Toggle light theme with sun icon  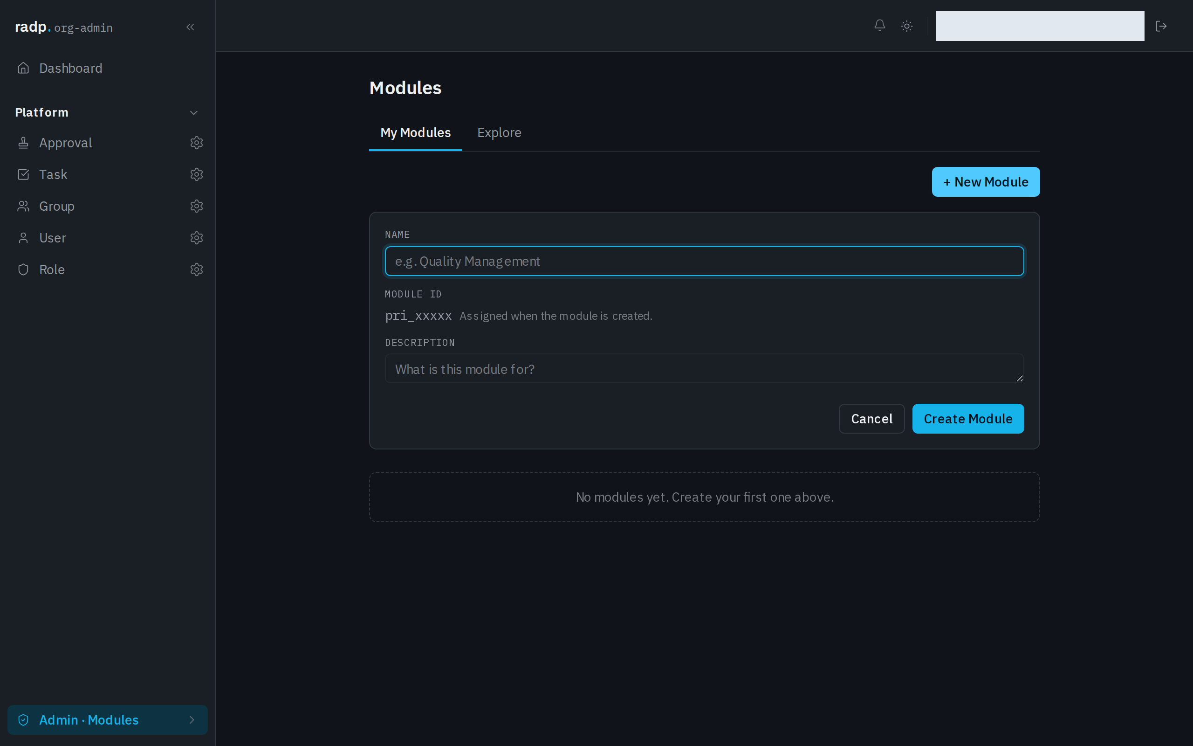click(906, 26)
